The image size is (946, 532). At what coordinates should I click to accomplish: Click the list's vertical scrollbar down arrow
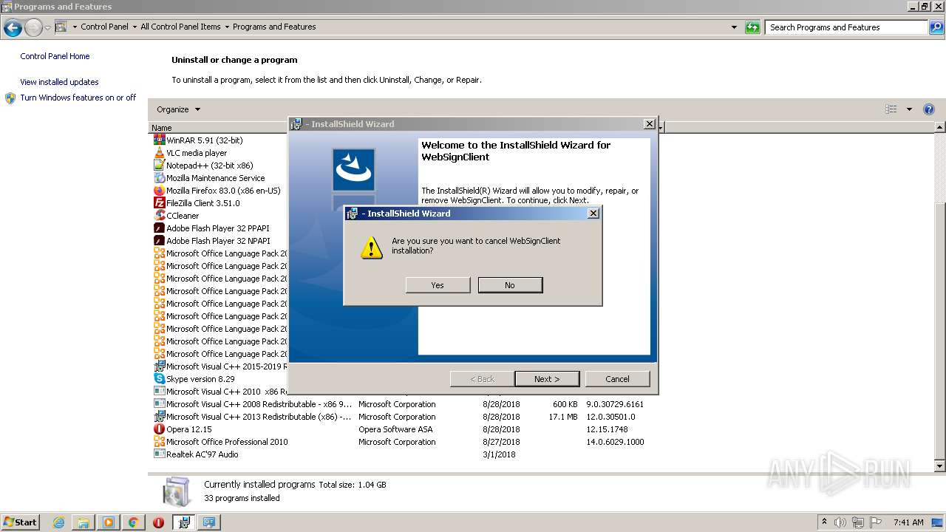940,465
